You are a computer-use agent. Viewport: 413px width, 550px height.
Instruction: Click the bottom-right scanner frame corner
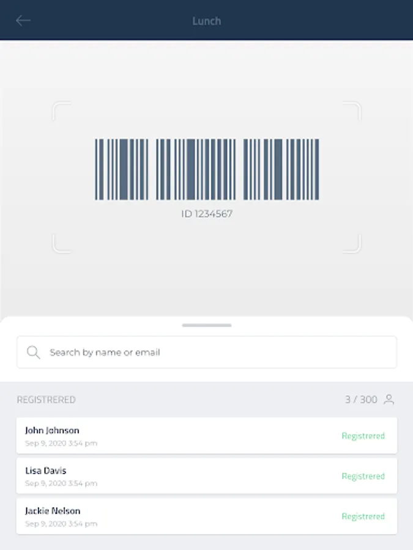click(353, 244)
